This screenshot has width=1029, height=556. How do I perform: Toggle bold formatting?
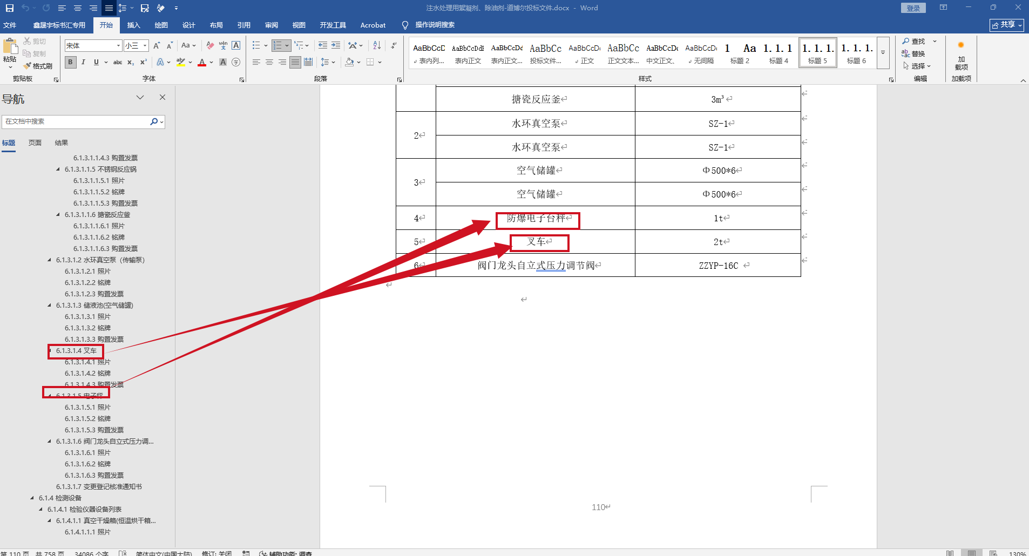pos(70,62)
